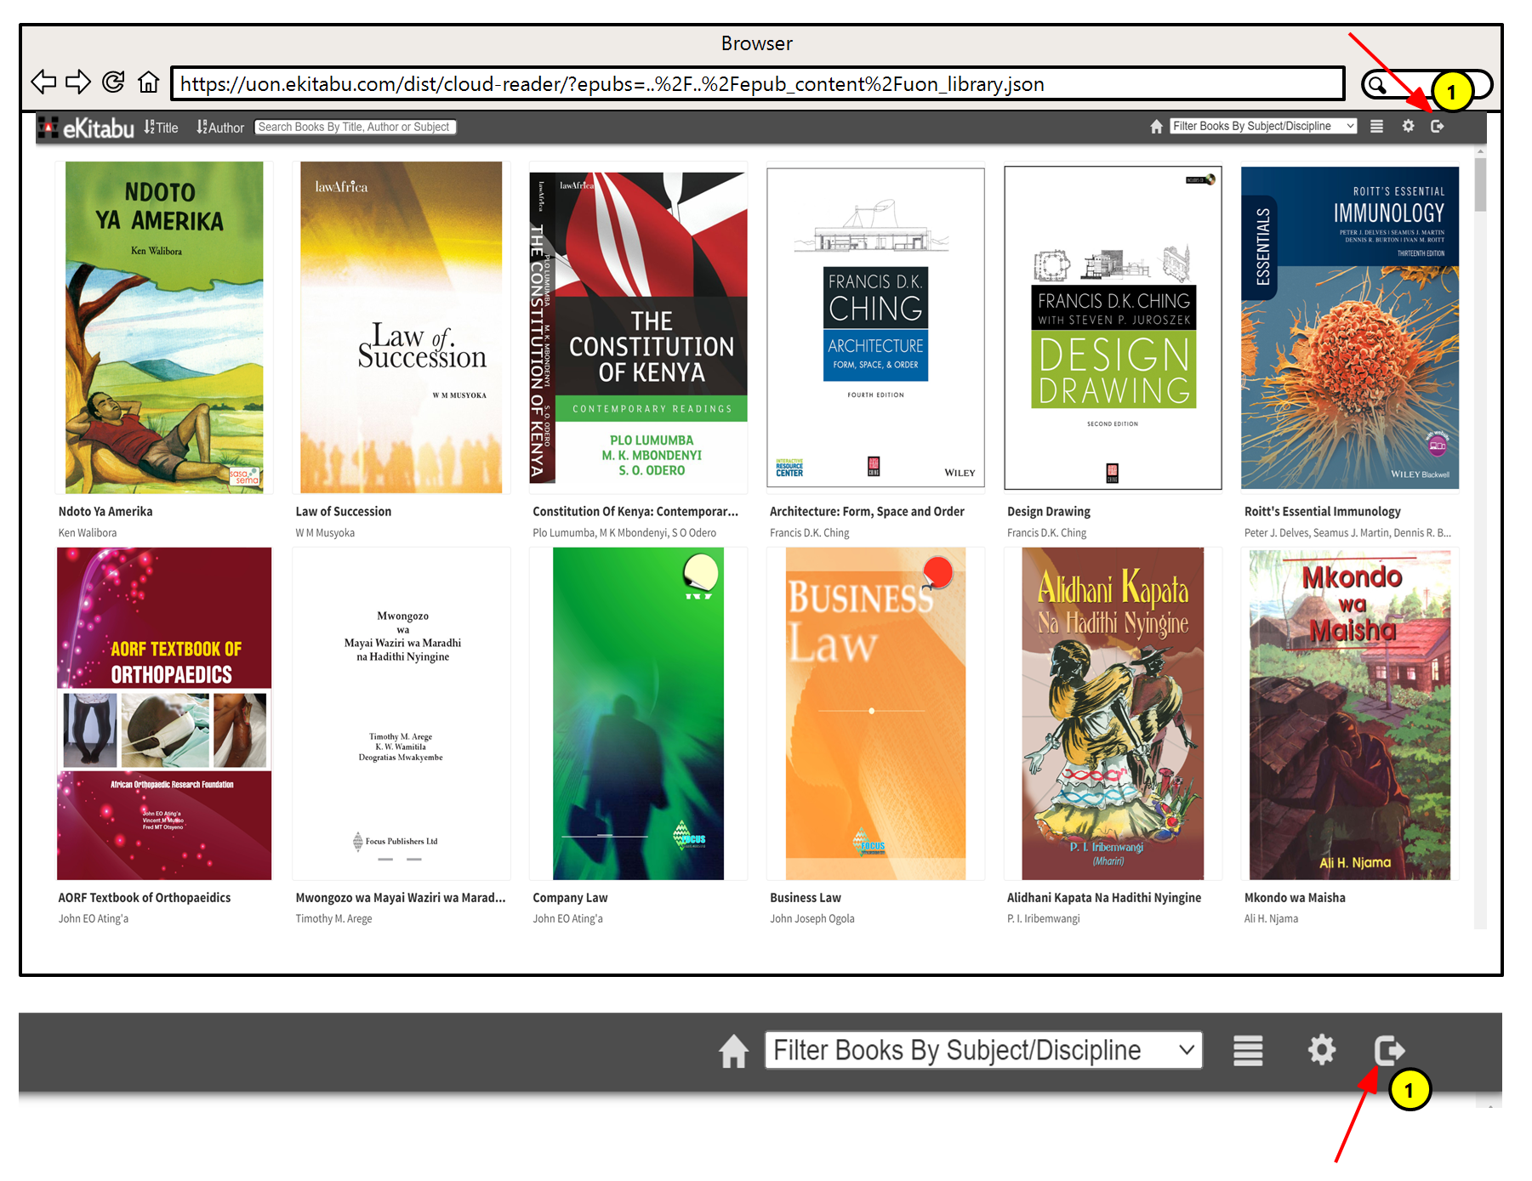Click the browser search magnifier icon

click(1376, 84)
